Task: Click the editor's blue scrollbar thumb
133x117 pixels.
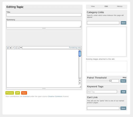Action: click(x=80, y=53)
